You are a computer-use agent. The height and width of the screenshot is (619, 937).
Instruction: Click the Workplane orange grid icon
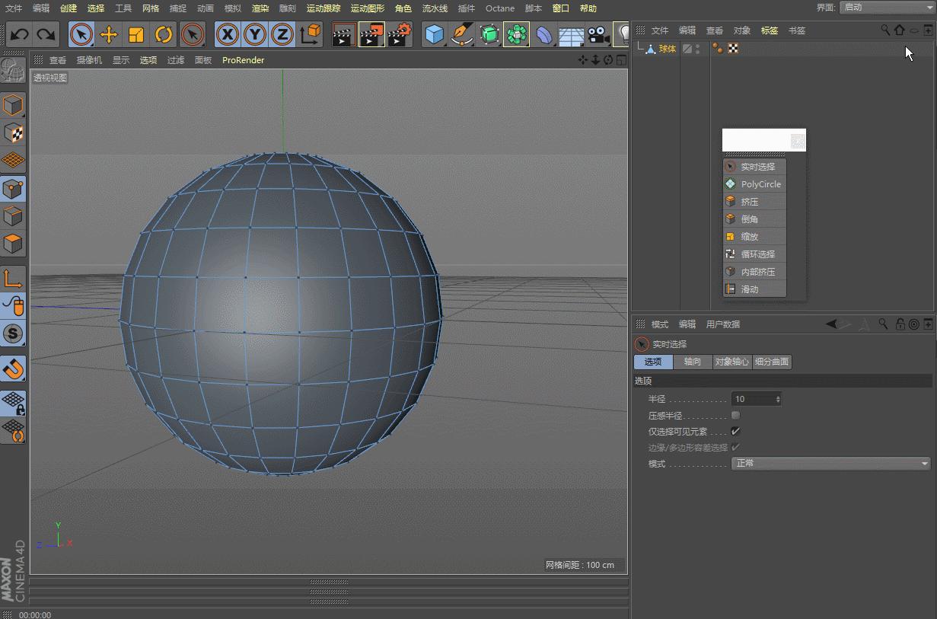[13, 160]
